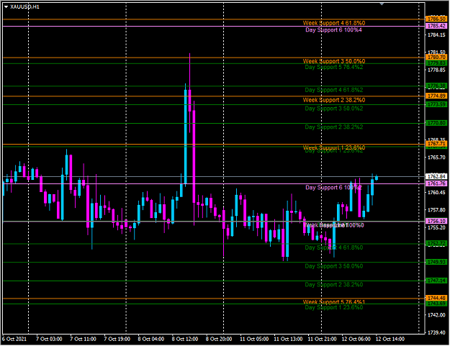Click the '11 Oct 05:00' time axis label
Screen dimensions: 450x346
(x=254, y=339)
